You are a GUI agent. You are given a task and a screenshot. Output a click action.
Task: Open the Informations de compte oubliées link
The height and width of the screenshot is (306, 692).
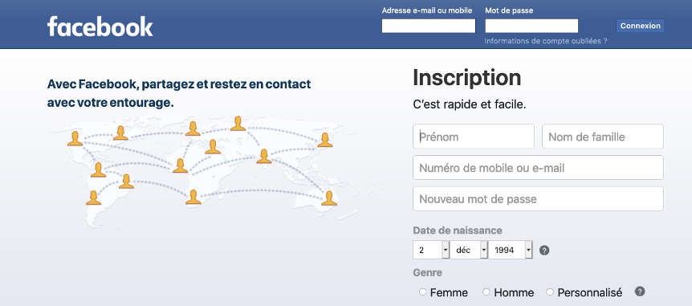click(546, 41)
